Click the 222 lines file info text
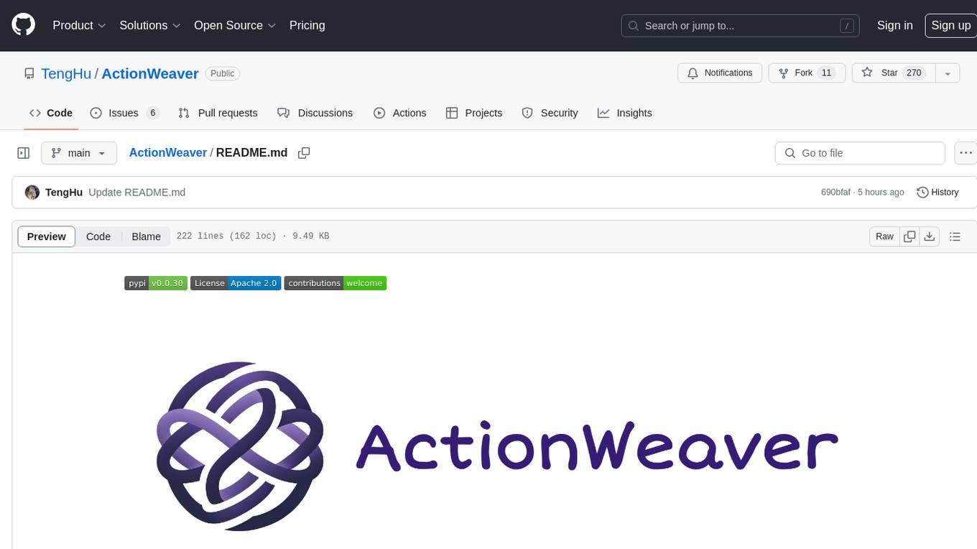The image size is (977, 549). pyautogui.click(x=253, y=236)
